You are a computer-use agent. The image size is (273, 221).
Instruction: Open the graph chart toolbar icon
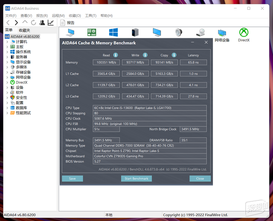(x=51, y=23)
